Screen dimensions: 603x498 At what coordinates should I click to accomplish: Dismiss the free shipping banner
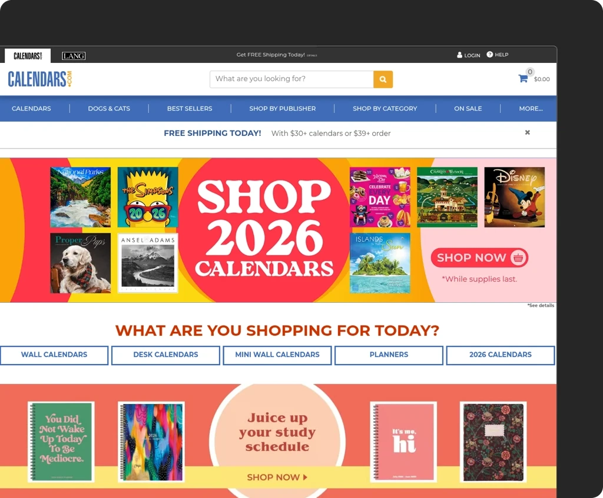[x=527, y=132]
